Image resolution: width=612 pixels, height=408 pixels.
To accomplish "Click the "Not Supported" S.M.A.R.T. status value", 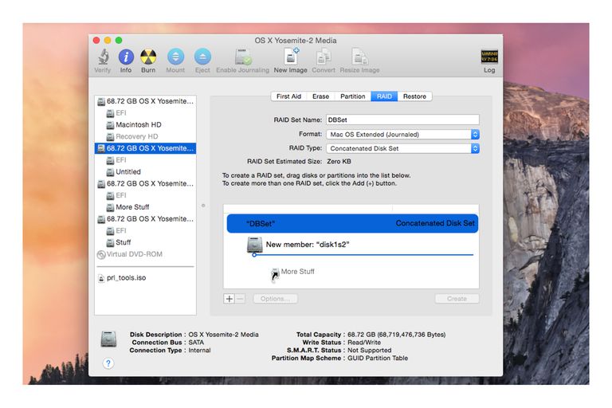I will (x=369, y=350).
